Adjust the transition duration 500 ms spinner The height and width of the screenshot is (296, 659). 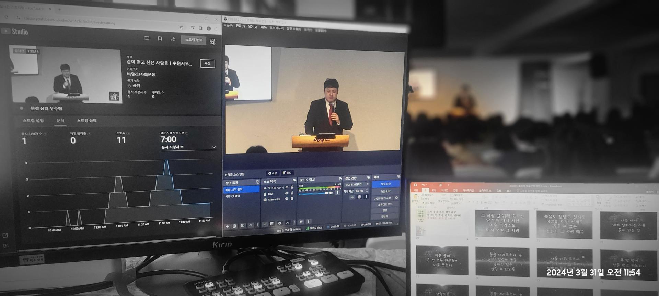pos(362,190)
